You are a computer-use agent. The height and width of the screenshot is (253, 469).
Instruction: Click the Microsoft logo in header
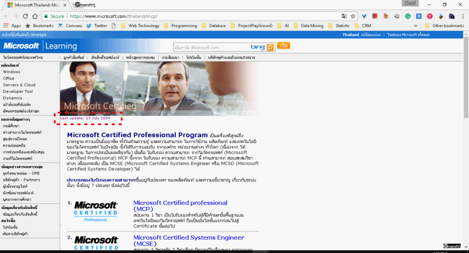(x=21, y=46)
